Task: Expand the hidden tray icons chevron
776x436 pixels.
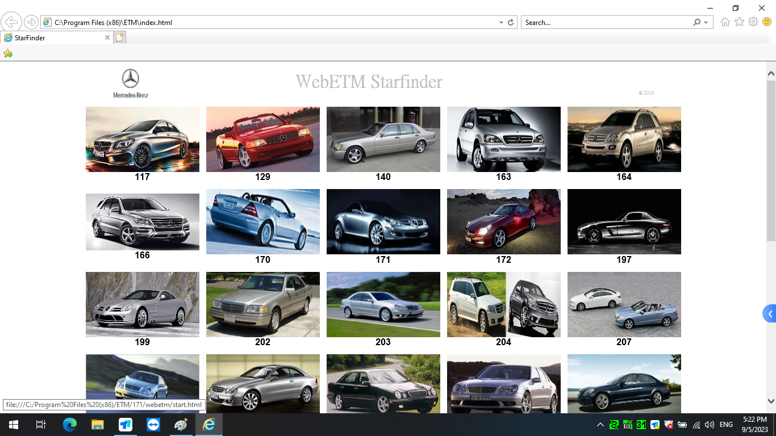Action: (600, 424)
